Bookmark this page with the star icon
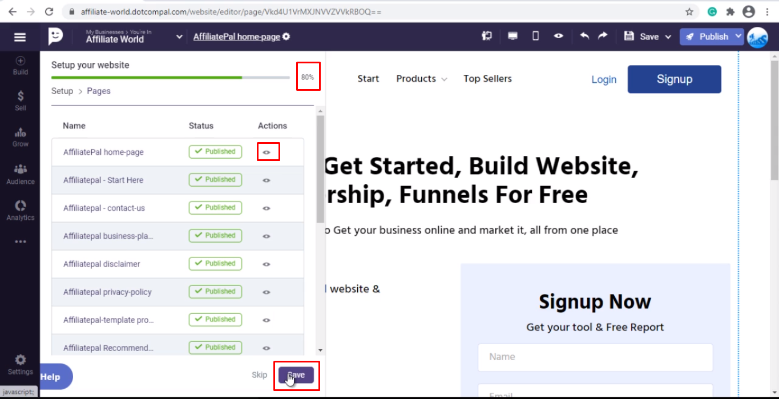This screenshot has width=779, height=399. [x=689, y=11]
